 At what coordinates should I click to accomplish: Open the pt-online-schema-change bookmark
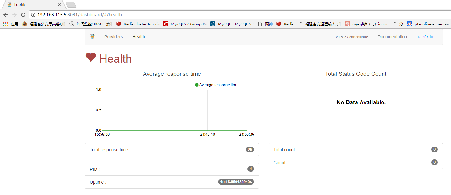(x=429, y=24)
